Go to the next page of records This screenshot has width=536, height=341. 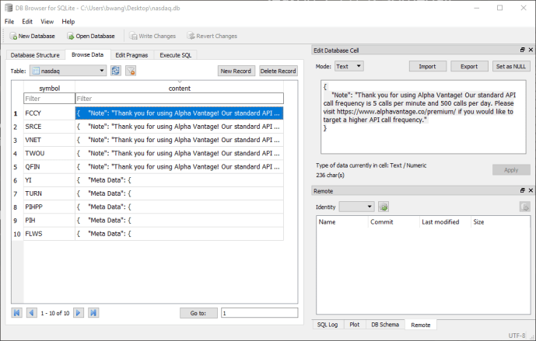coord(79,313)
